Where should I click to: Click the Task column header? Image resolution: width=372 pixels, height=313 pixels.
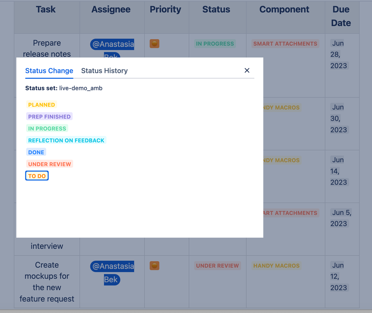[46, 9]
